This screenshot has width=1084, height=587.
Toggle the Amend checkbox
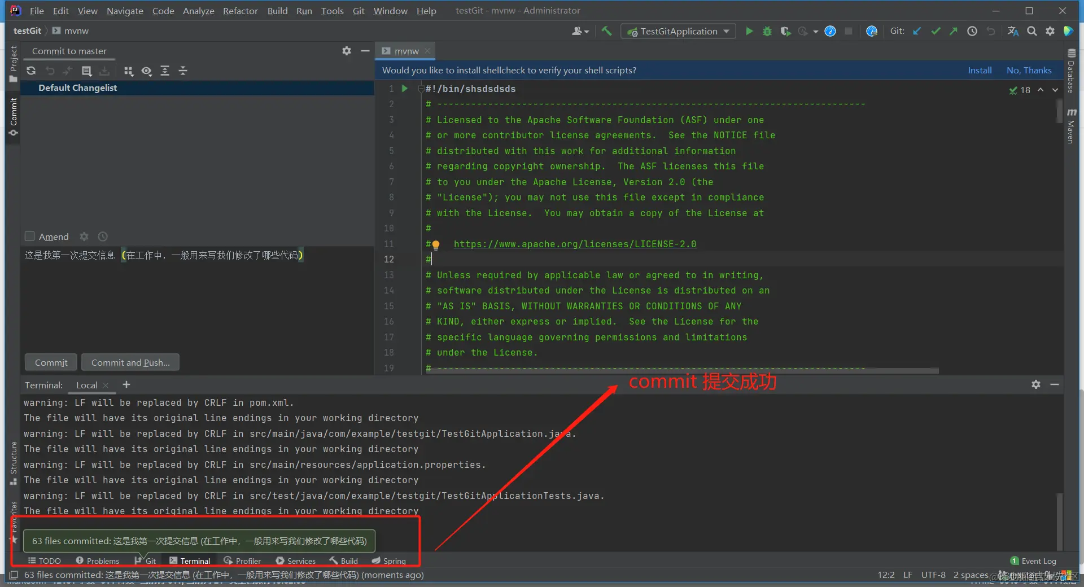pyautogui.click(x=30, y=236)
